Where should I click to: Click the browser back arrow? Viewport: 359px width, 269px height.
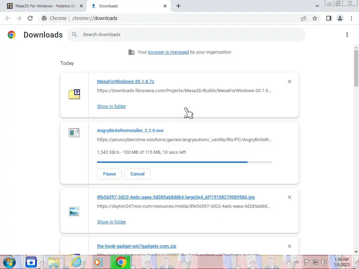click(x=8, y=18)
